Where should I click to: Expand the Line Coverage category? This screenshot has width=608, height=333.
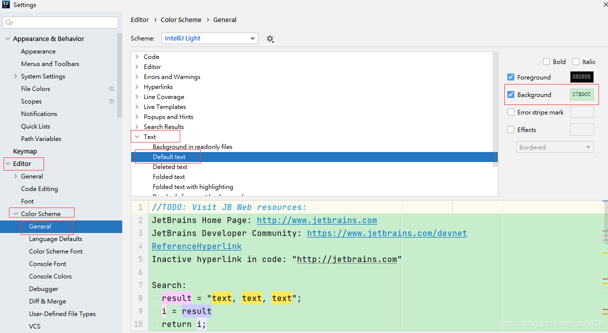(x=137, y=96)
